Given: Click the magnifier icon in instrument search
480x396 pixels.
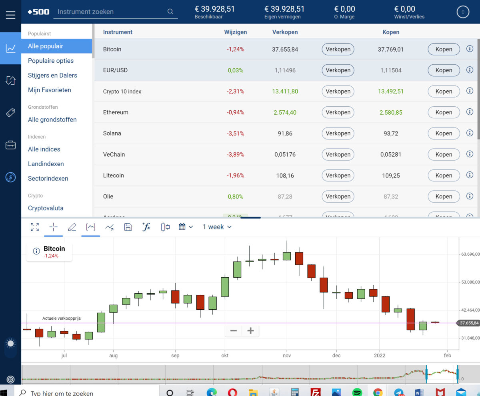Looking at the screenshot, I should point(170,12).
